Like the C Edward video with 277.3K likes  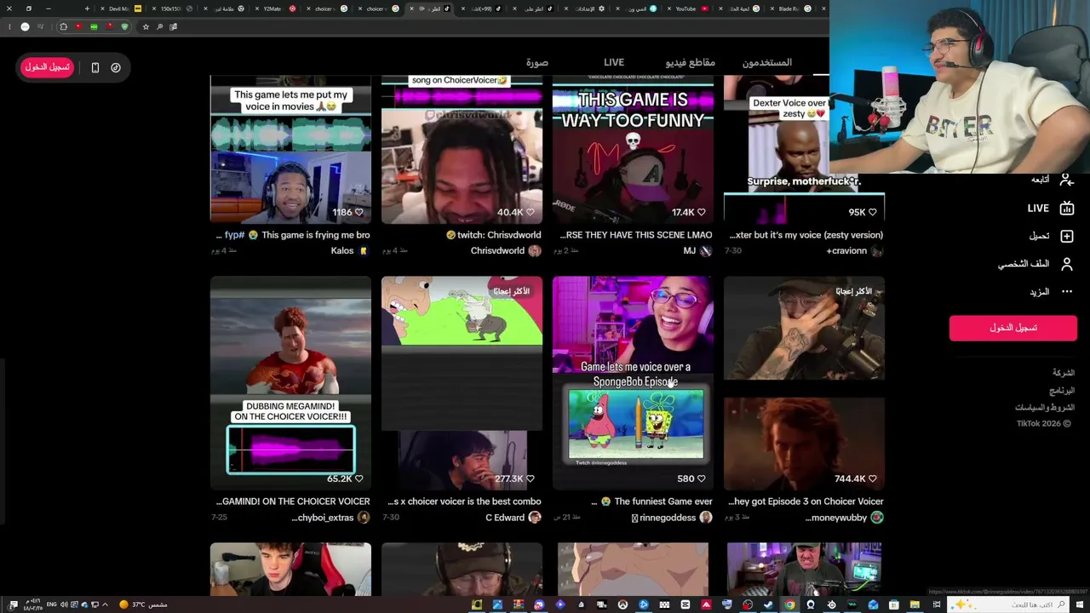(x=531, y=478)
